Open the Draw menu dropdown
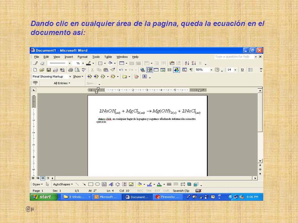This screenshot has width=298, height=223. pos(38,184)
